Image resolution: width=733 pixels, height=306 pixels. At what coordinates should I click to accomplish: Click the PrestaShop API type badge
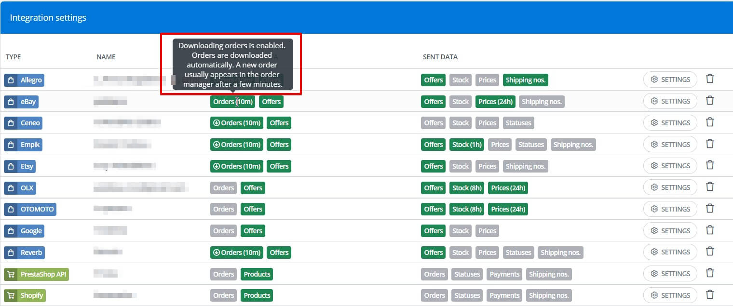click(36, 274)
